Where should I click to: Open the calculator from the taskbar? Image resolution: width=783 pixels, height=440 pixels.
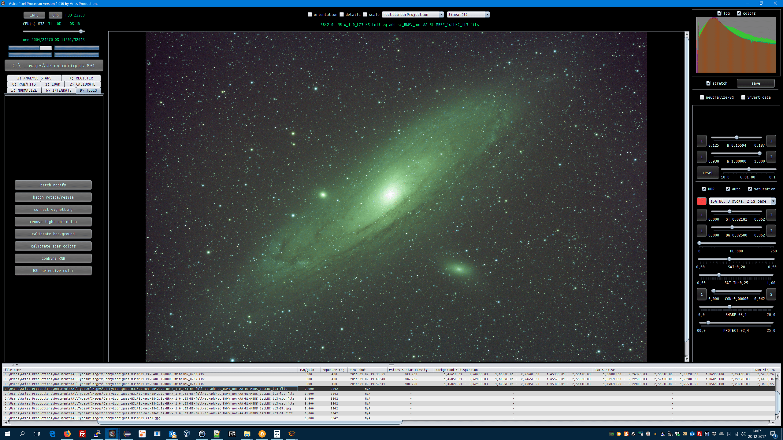277,434
